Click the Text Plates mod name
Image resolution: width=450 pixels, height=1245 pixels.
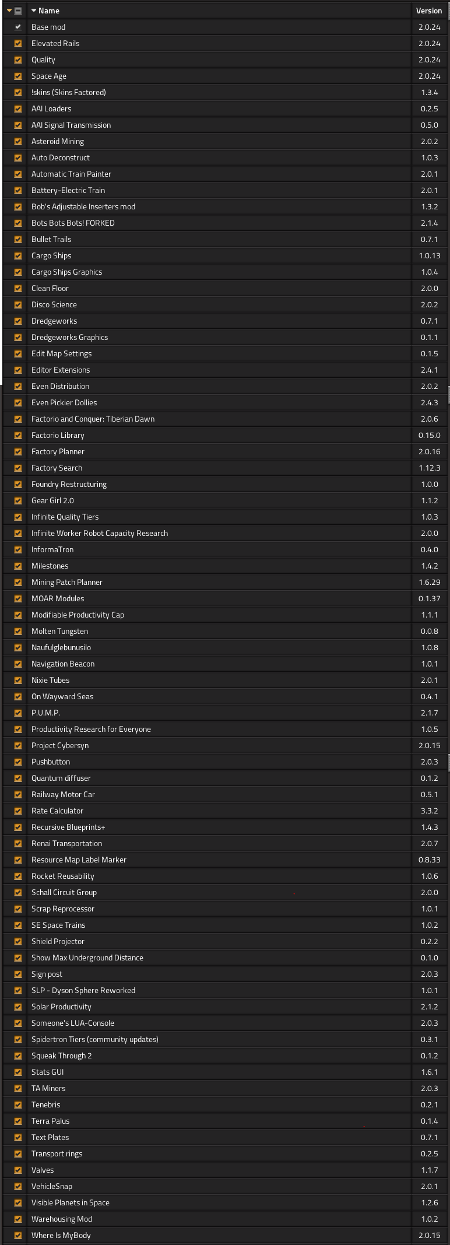click(x=50, y=1137)
